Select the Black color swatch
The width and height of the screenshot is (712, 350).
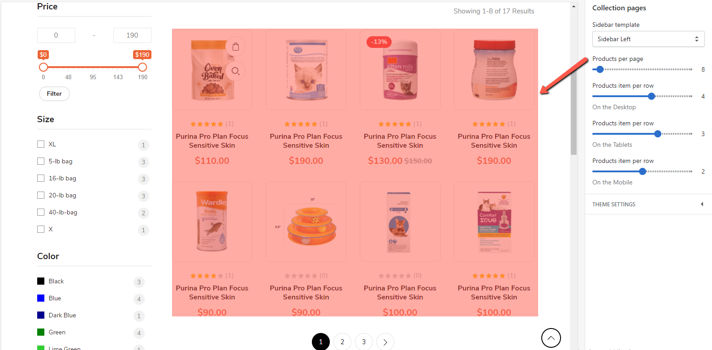pyautogui.click(x=41, y=281)
